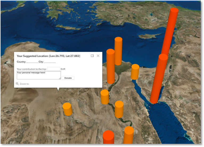Focus the trip contribution amount field

point(54,69)
